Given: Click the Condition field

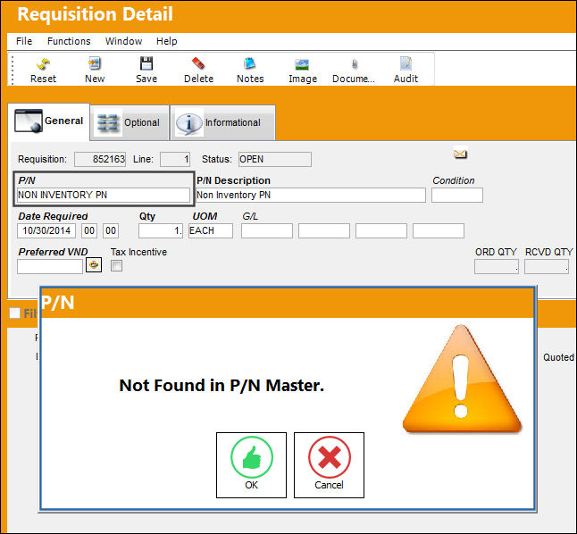Looking at the screenshot, I should tap(457, 195).
